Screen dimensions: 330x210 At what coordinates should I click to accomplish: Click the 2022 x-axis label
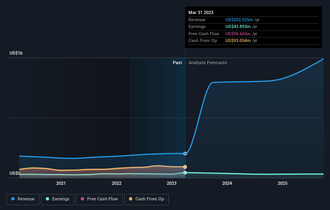pos(117,183)
